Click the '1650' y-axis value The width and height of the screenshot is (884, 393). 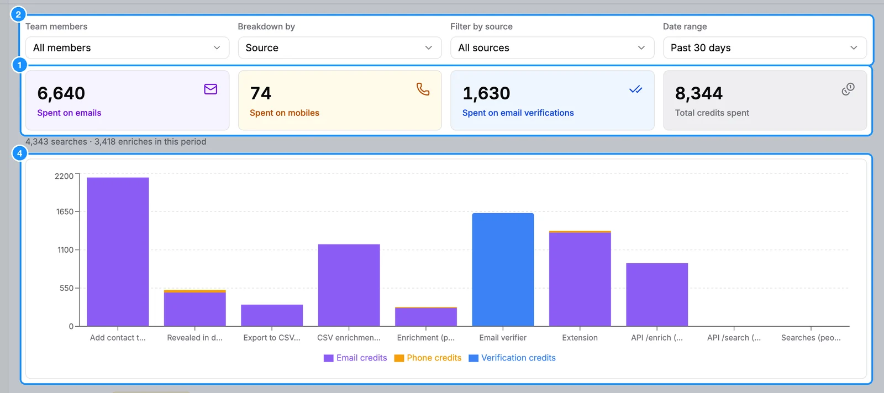point(65,211)
